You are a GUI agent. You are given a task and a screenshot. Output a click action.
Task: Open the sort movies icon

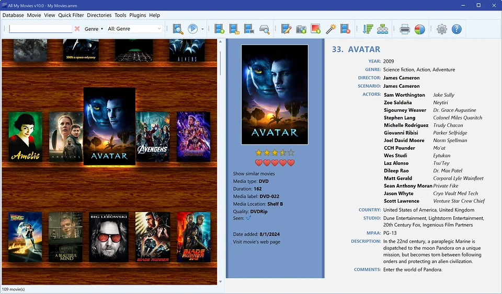368,29
